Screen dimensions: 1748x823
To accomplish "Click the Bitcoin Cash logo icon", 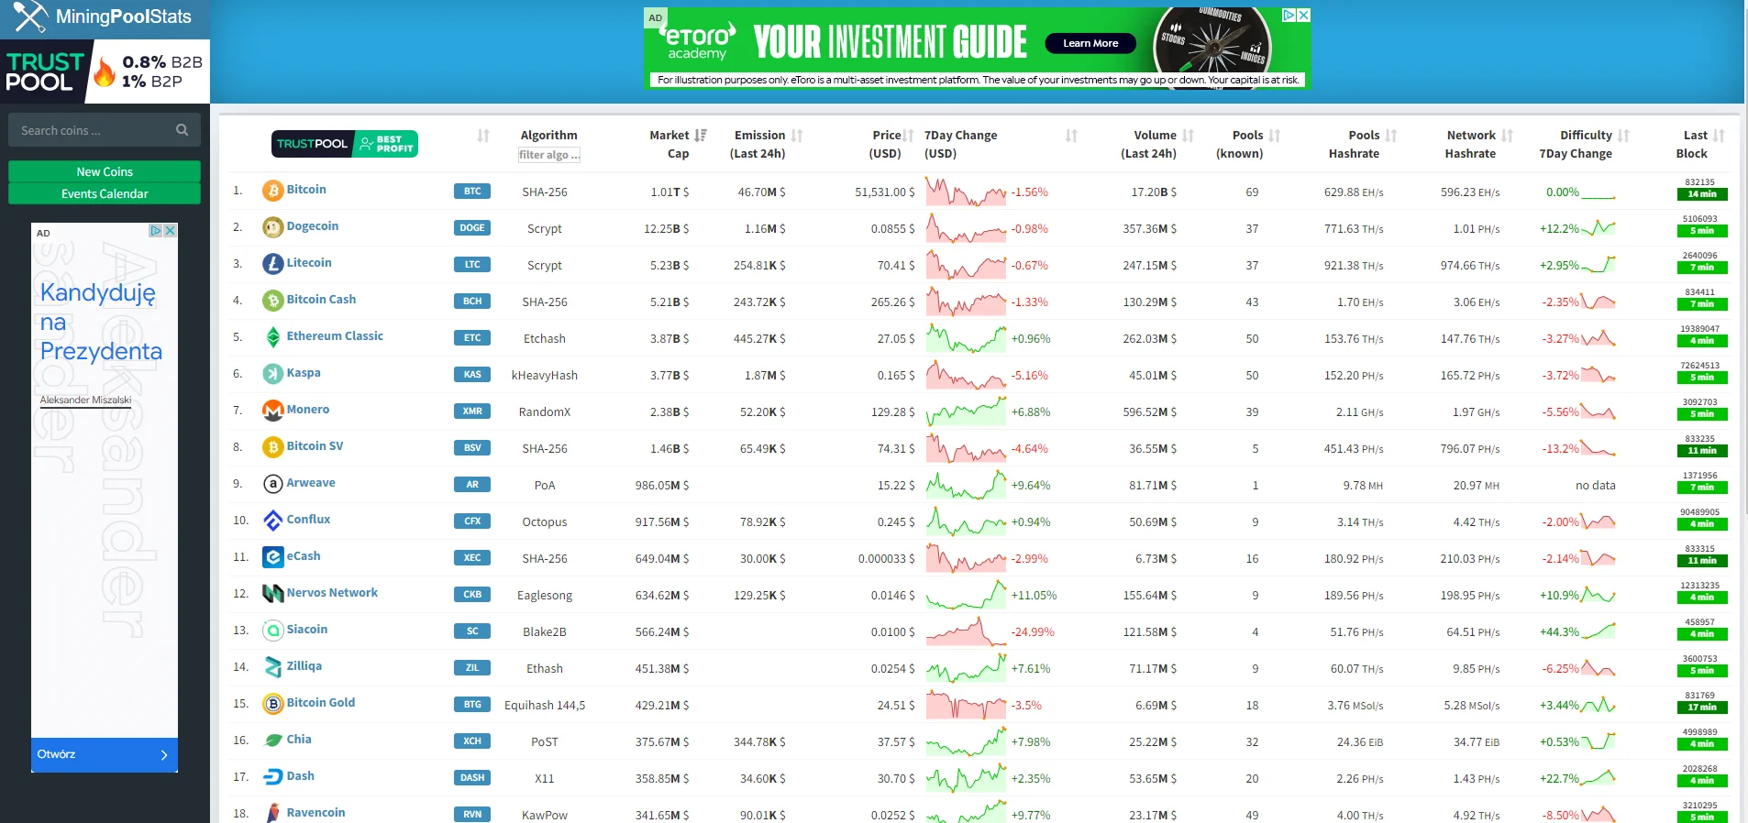I will point(272,301).
